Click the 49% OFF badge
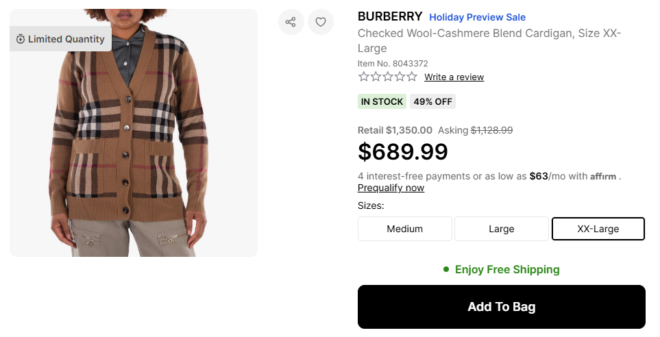 click(x=432, y=101)
